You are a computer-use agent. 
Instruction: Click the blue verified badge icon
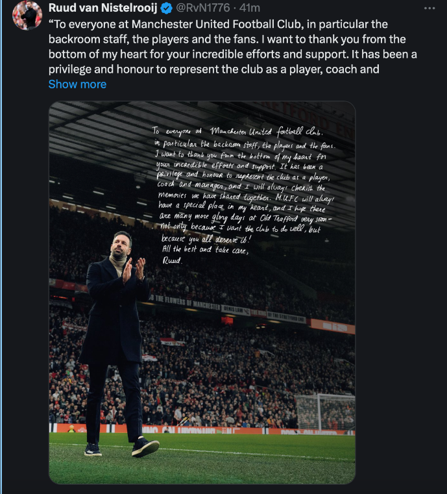click(x=166, y=8)
